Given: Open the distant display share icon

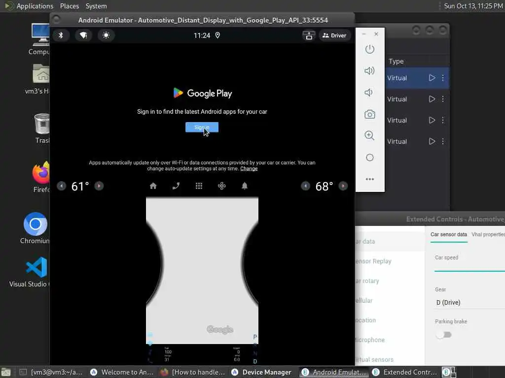Looking at the screenshot, I should click(309, 35).
